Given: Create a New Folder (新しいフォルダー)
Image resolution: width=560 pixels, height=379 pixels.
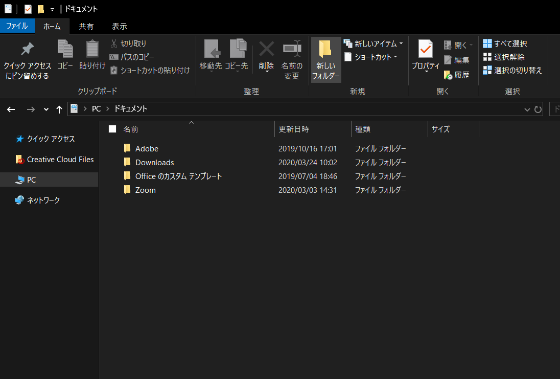Looking at the screenshot, I should 325,59.
